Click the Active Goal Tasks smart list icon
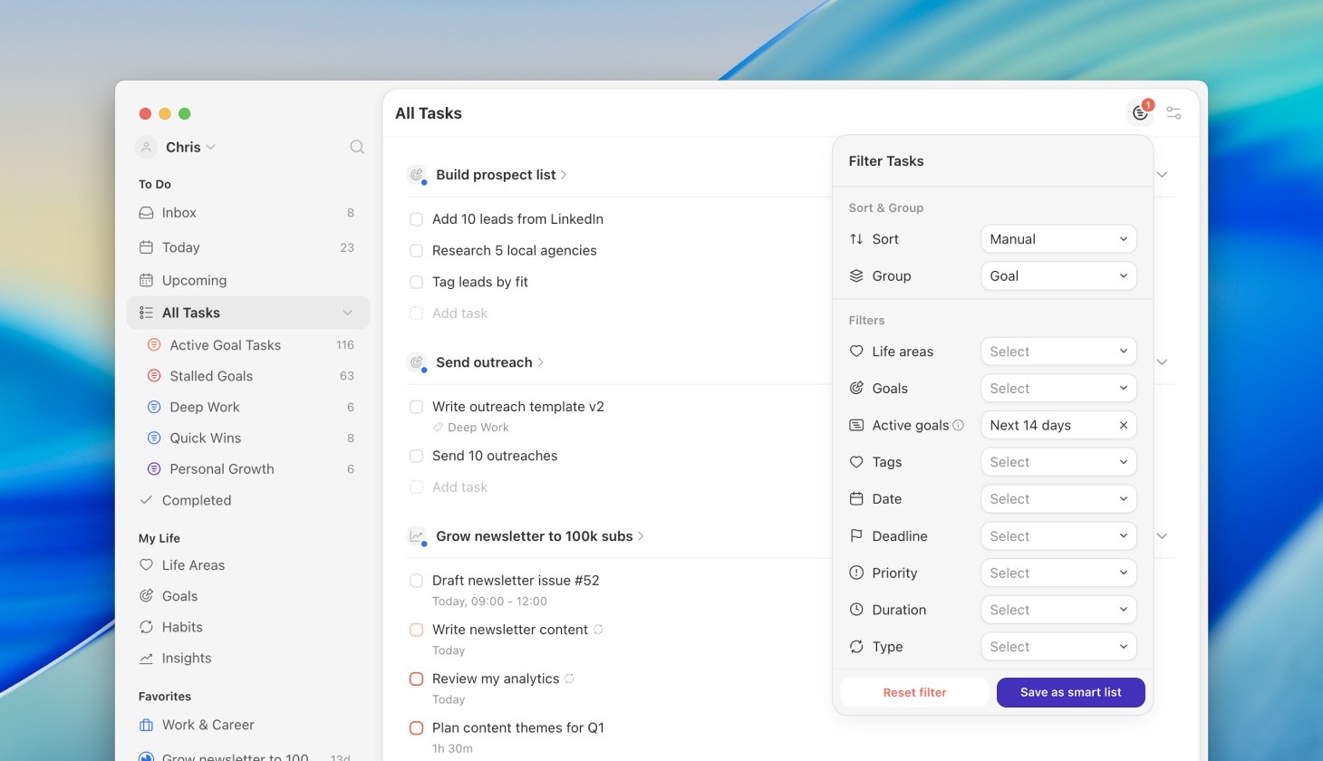 (154, 345)
